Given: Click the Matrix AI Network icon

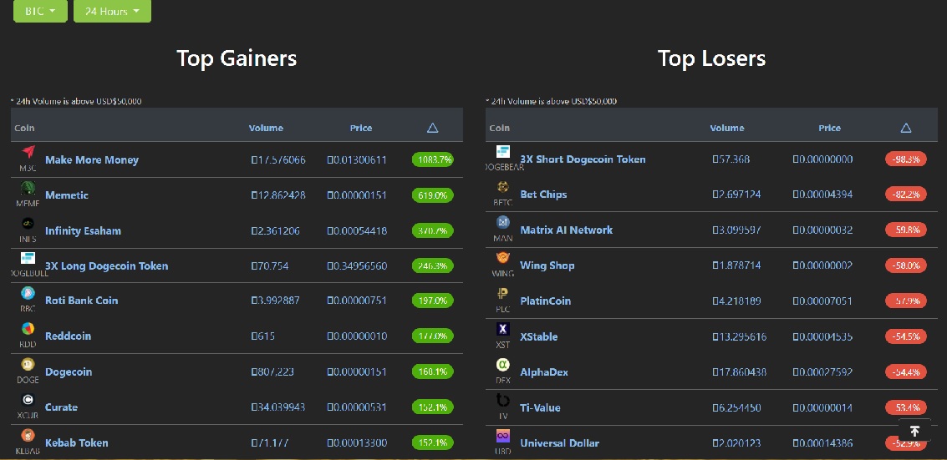Looking at the screenshot, I should 502,222.
